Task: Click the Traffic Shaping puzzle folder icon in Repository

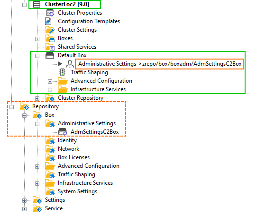Action: (50, 174)
